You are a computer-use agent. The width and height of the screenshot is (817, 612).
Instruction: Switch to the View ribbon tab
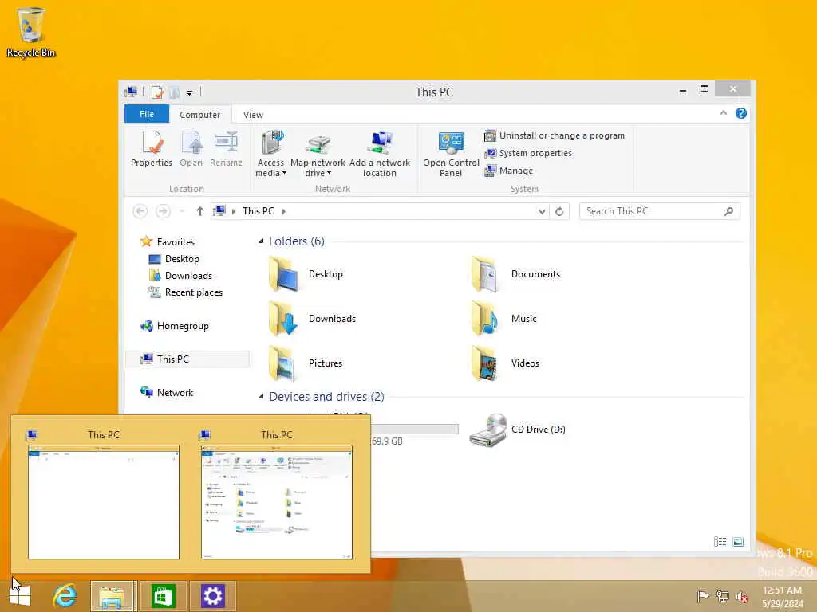click(x=253, y=115)
